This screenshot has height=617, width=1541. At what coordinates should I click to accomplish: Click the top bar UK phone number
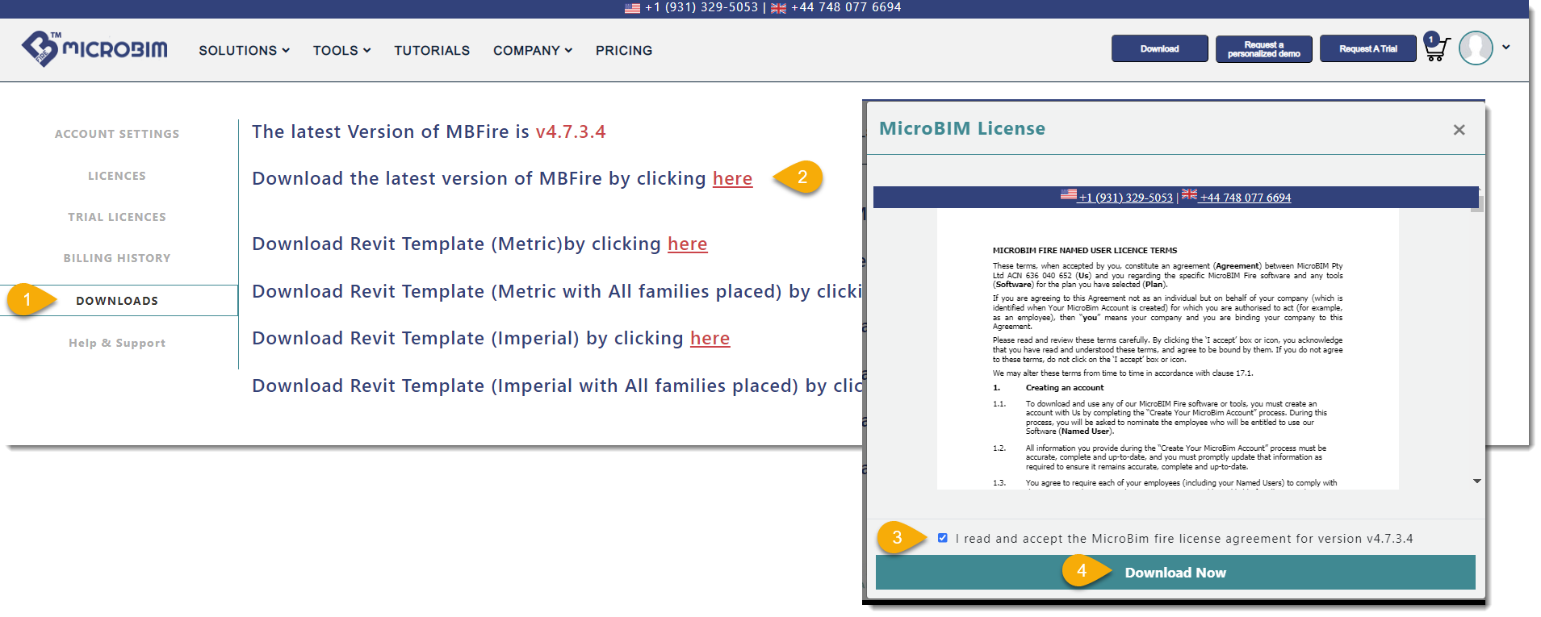tap(845, 7)
